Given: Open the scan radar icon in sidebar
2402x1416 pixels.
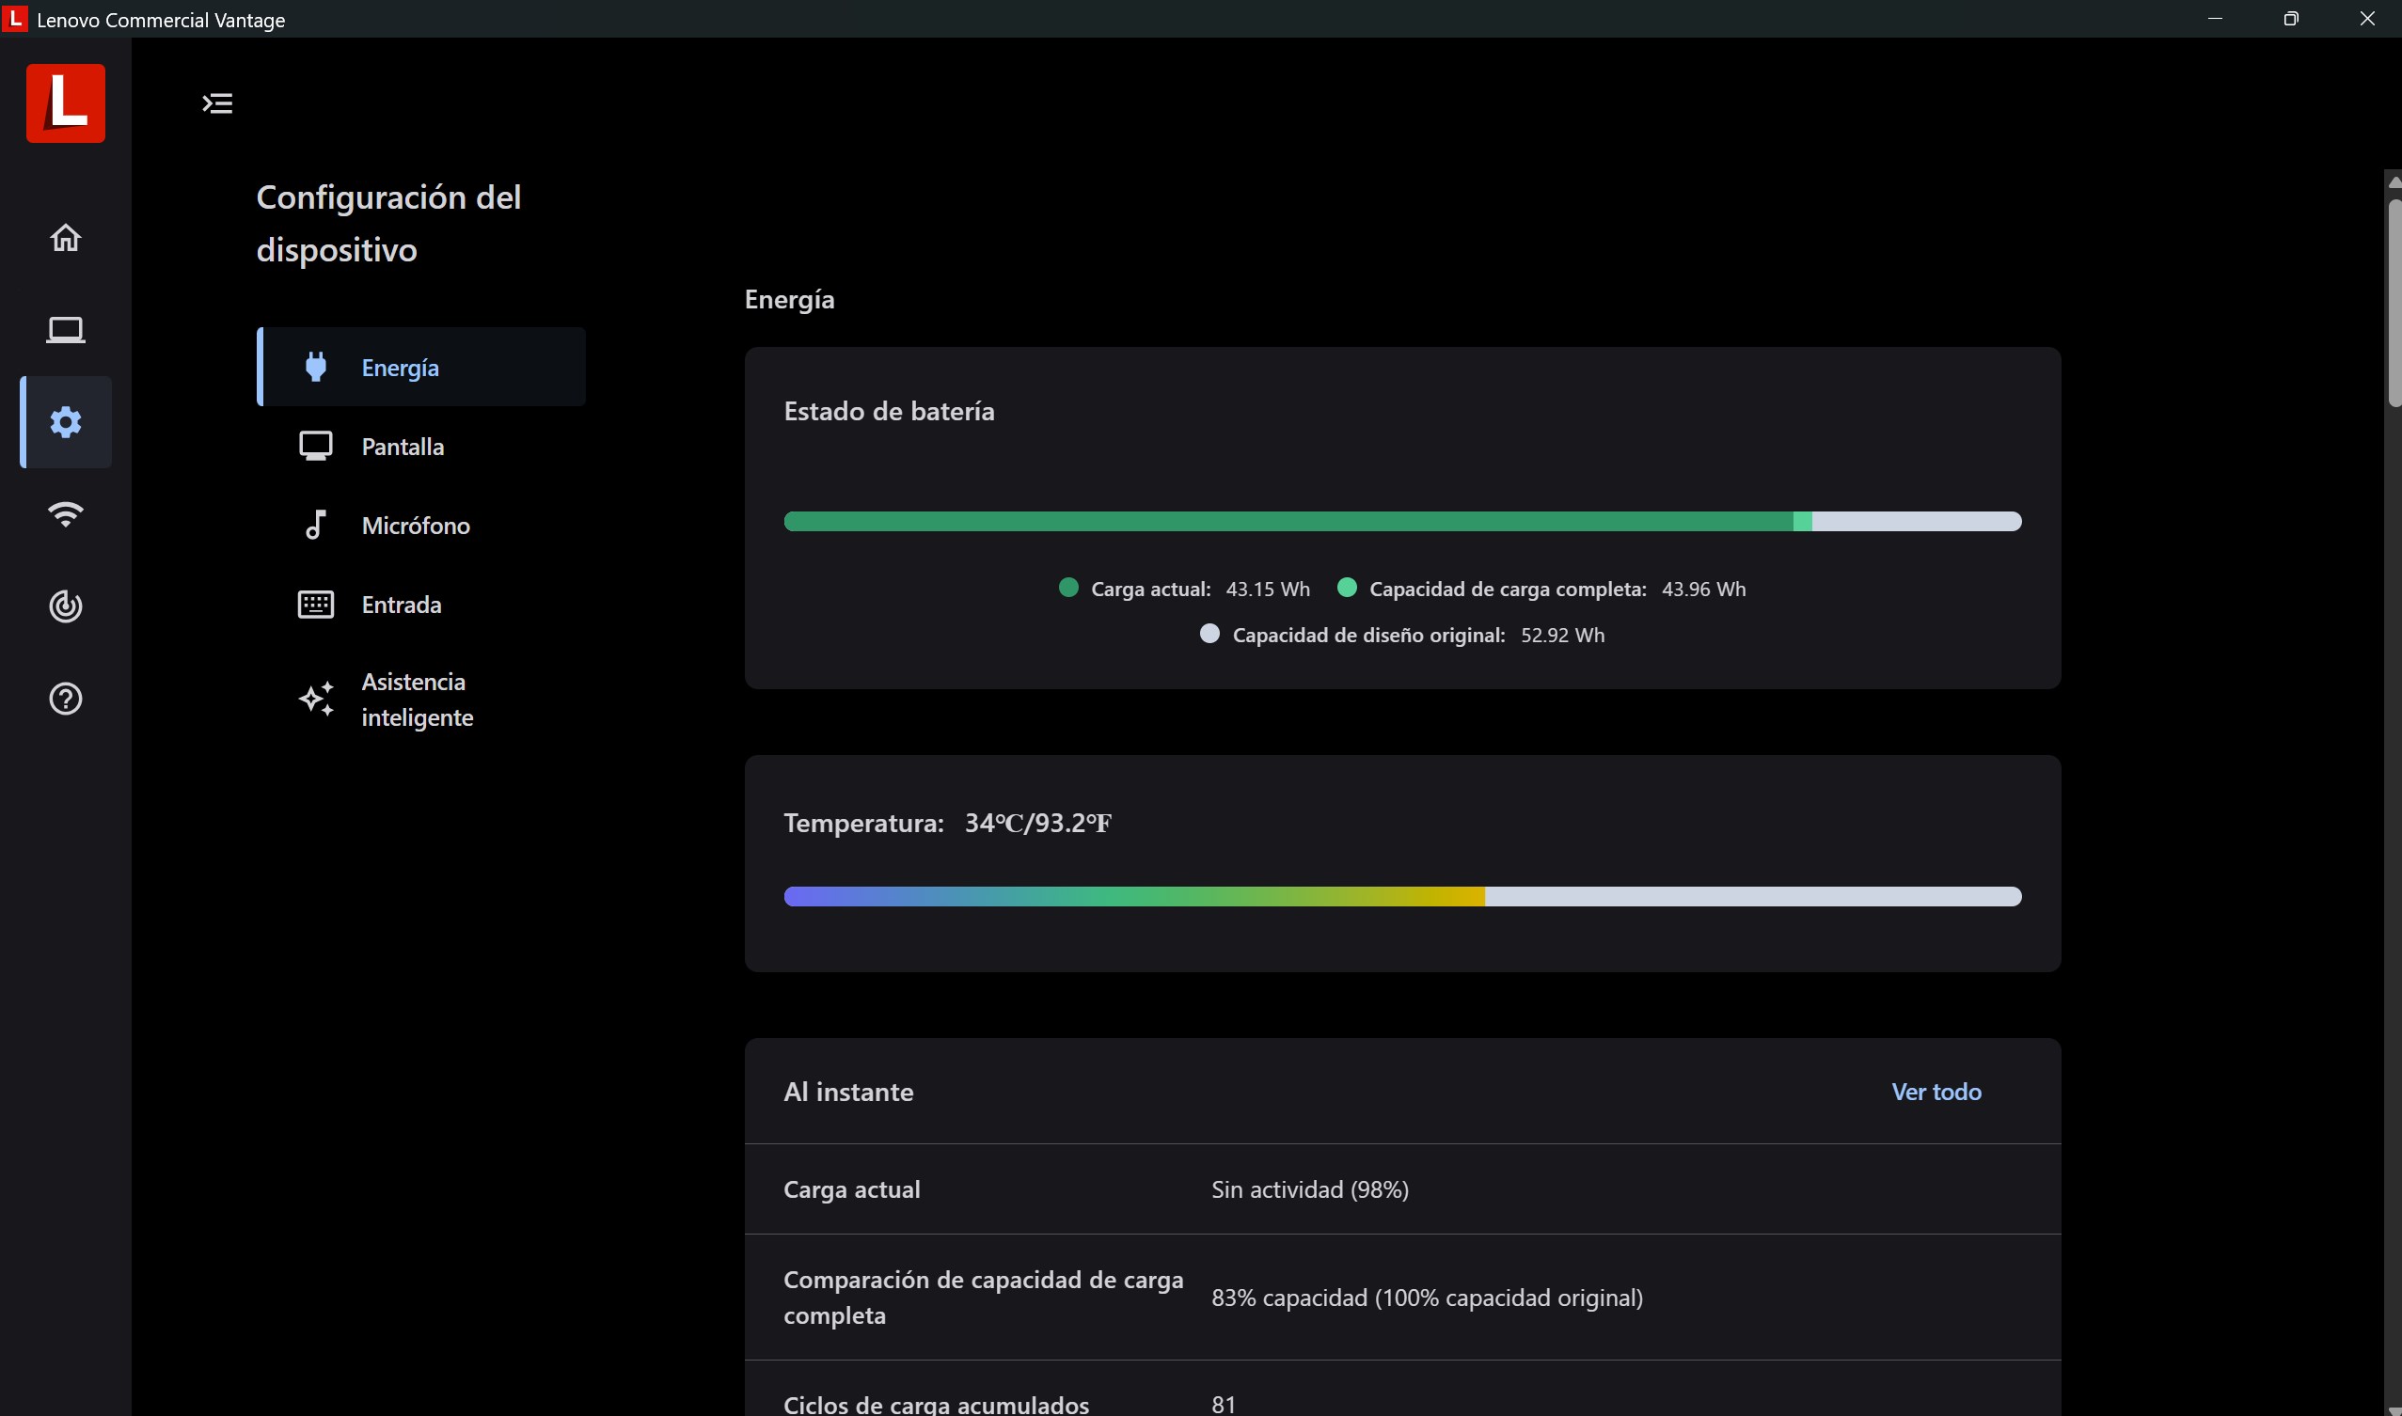Looking at the screenshot, I should [66, 606].
